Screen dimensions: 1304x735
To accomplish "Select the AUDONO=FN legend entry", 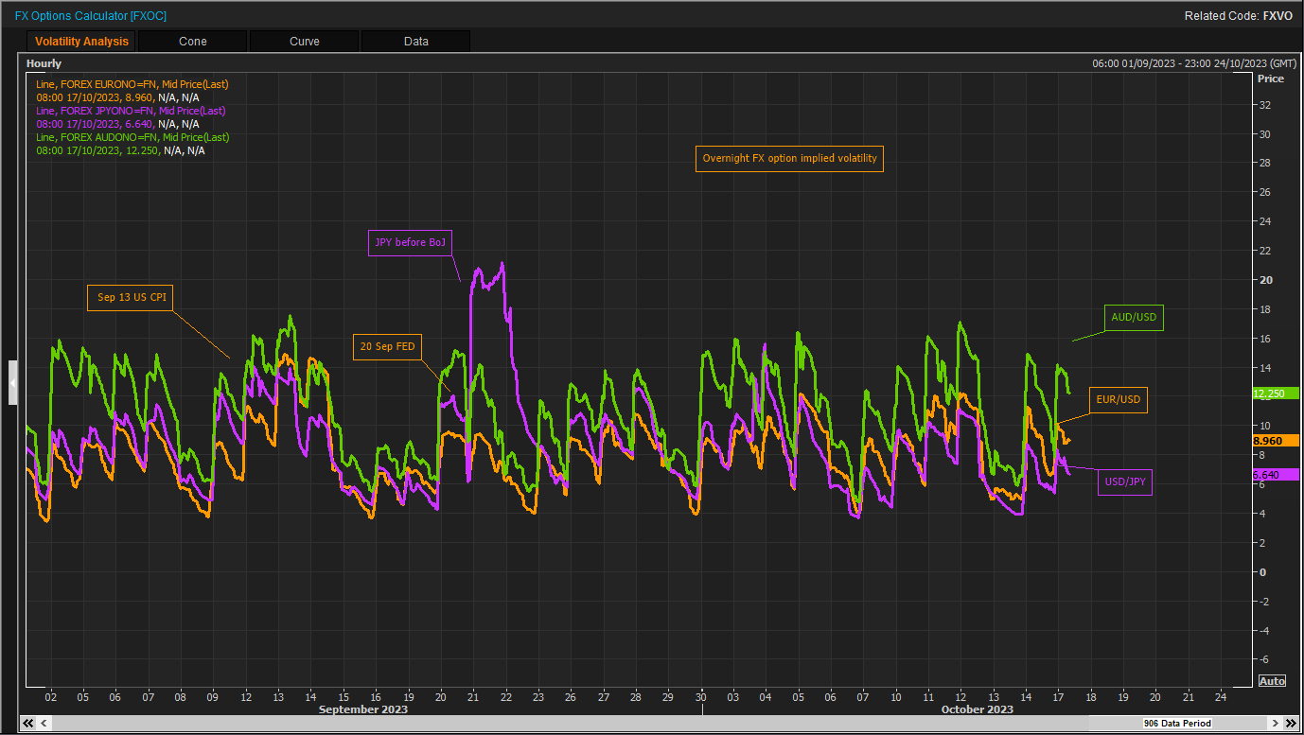I will point(132,137).
